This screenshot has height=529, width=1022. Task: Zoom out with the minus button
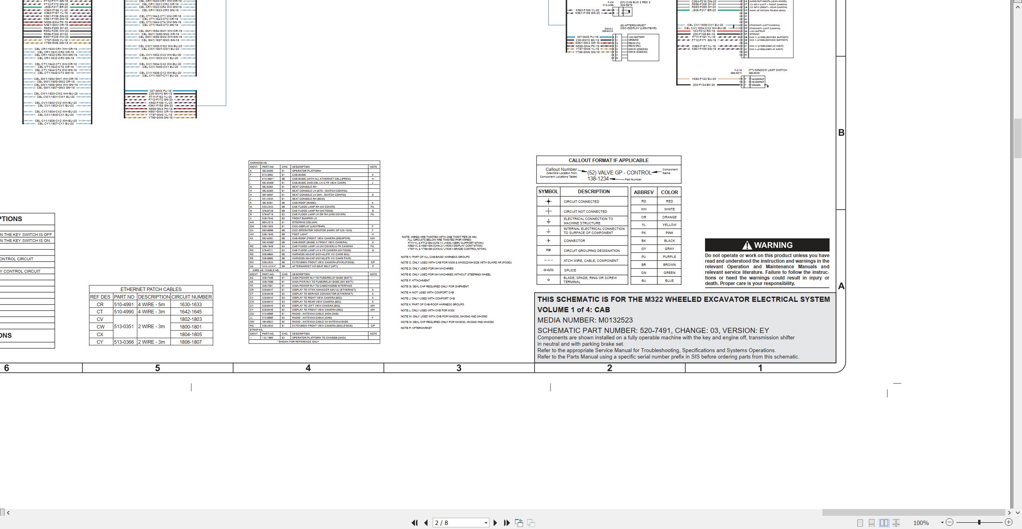click(949, 522)
